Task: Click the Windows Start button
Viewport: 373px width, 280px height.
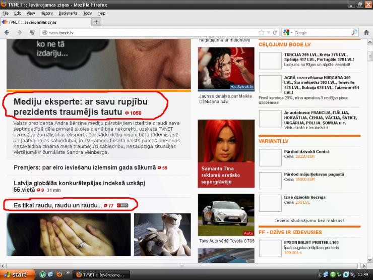Action: coord(18,274)
